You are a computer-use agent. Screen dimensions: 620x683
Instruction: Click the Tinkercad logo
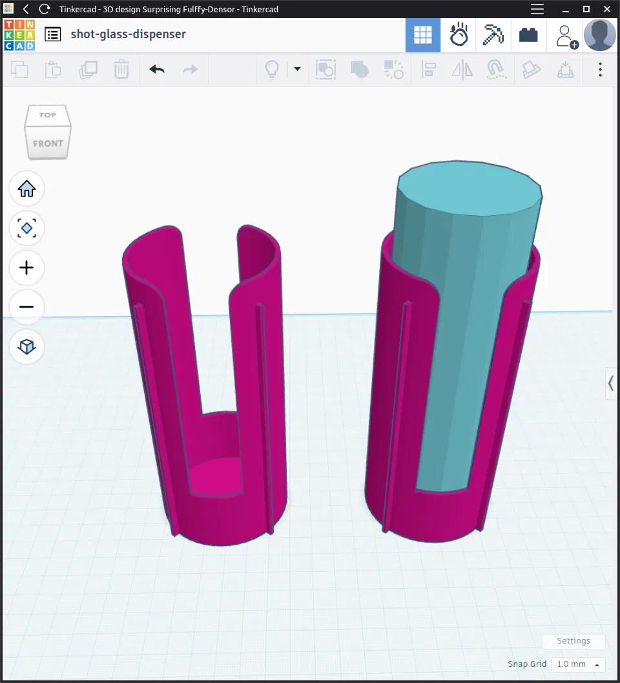19,35
